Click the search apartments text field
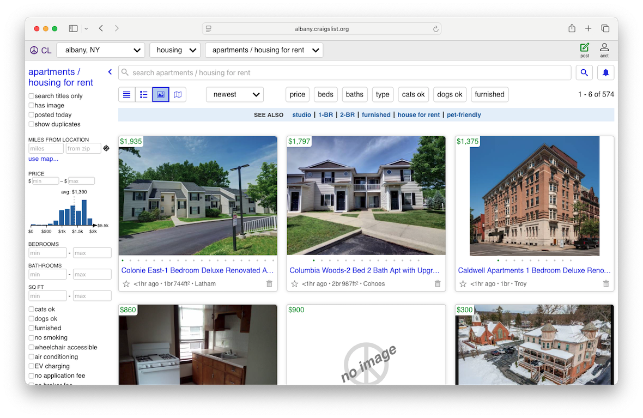The image size is (643, 418). (x=344, y=72)
